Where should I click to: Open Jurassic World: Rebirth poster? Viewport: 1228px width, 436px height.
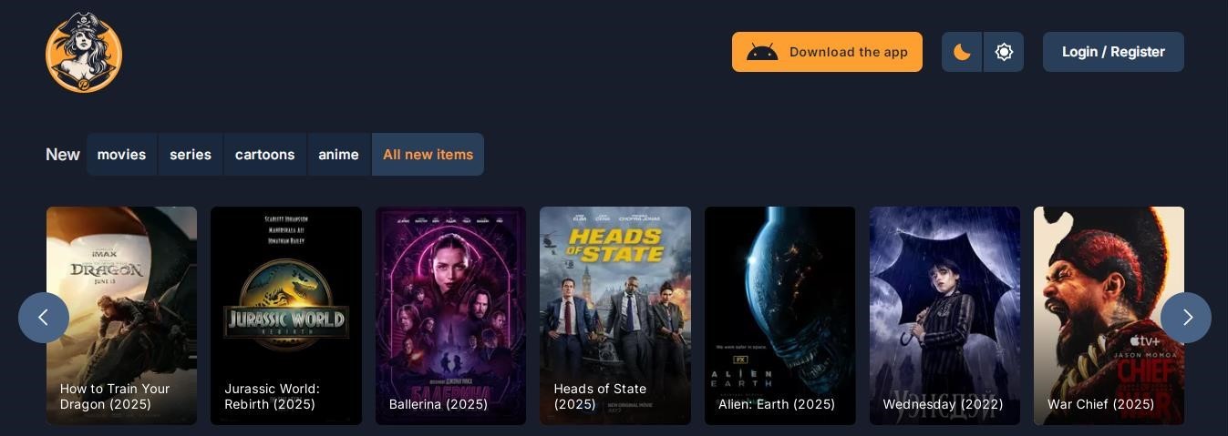tap(286, 316)
